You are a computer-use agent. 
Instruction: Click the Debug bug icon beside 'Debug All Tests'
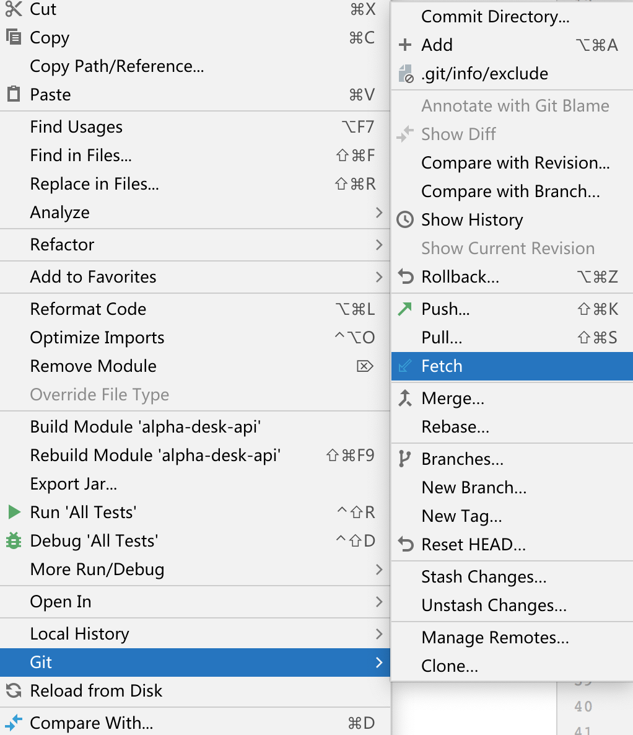(14, 540)
